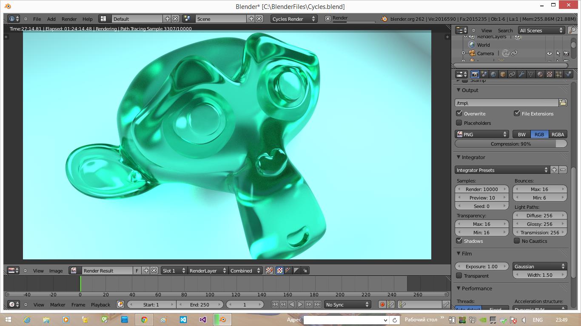Screen dimensions: 581x326
Task: Click the add new screen layout plus icon
Action: pyautogui.click(x=168, y=19)
